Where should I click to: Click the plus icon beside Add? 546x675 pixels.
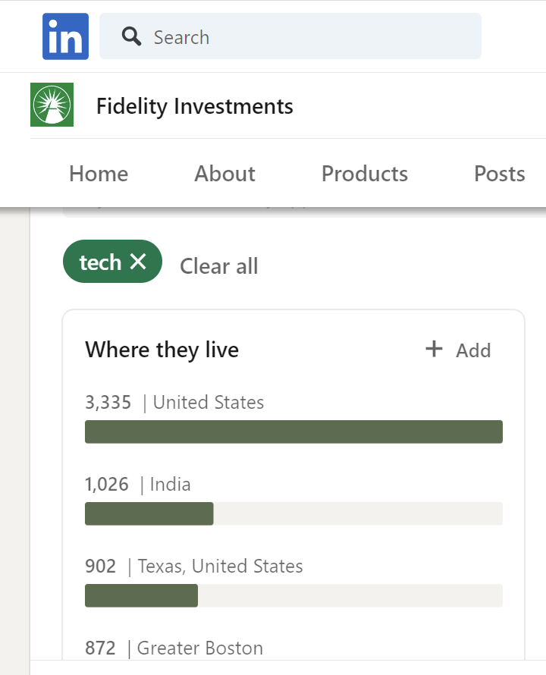click(434, 349)
